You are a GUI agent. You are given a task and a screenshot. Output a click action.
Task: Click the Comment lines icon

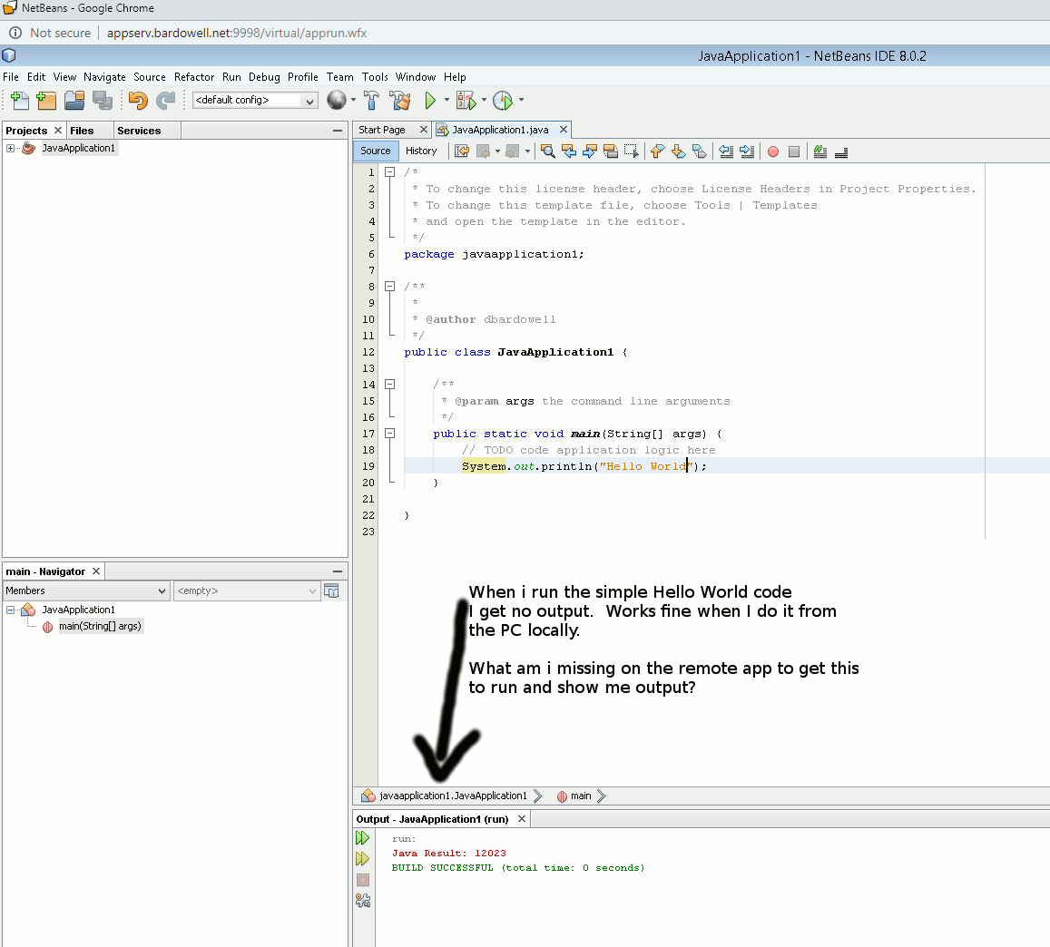tap(820, 151)
